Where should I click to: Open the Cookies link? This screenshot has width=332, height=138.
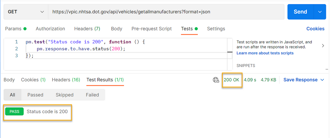(315, 29)
